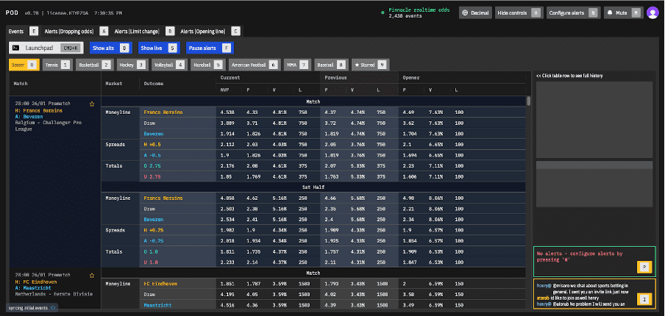Click the bell icon in Mute button

[x=610, y=13]
